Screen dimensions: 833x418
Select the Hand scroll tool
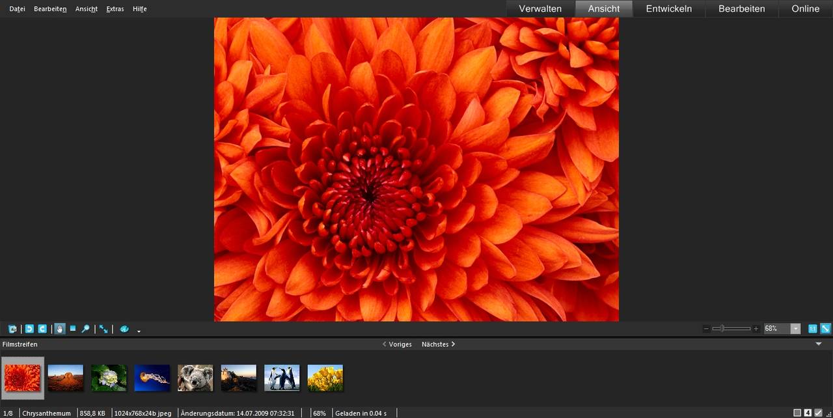click(60, 329)
